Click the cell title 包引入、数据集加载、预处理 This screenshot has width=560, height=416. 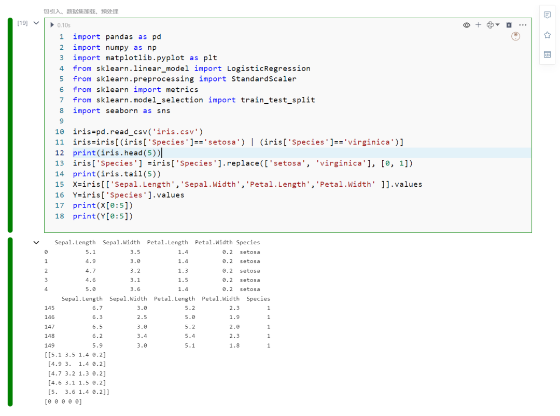80,10
